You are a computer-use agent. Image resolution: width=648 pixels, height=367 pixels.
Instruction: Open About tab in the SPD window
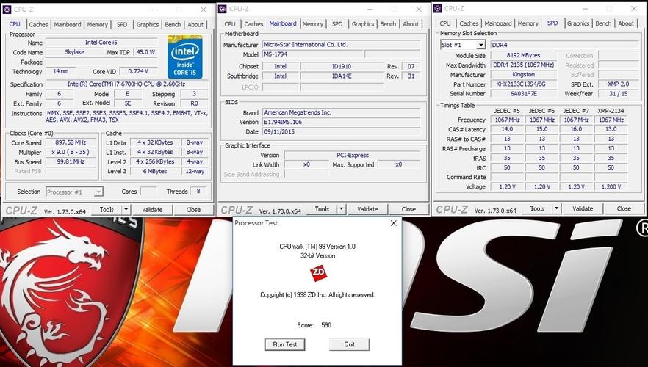tap(626, 24)
